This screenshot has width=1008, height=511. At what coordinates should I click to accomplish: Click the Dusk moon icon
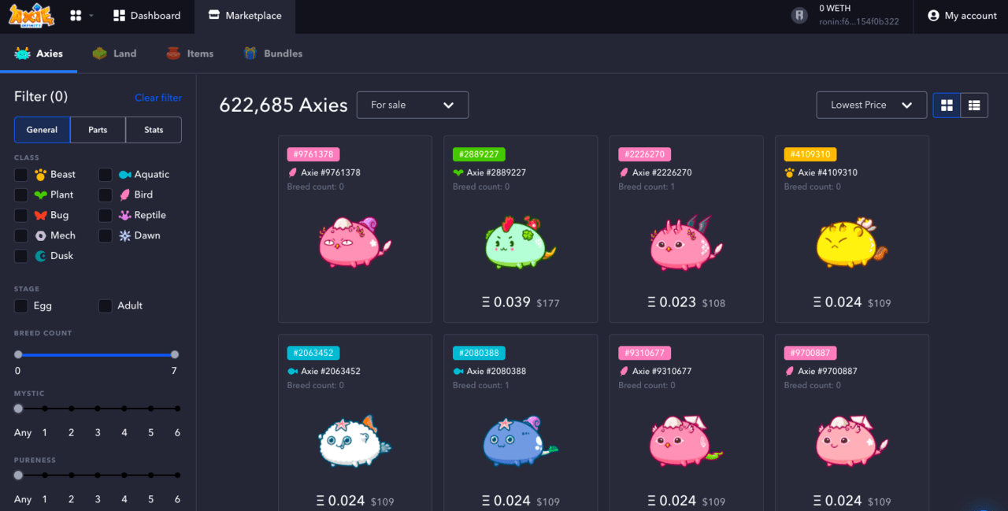[41, 257]
